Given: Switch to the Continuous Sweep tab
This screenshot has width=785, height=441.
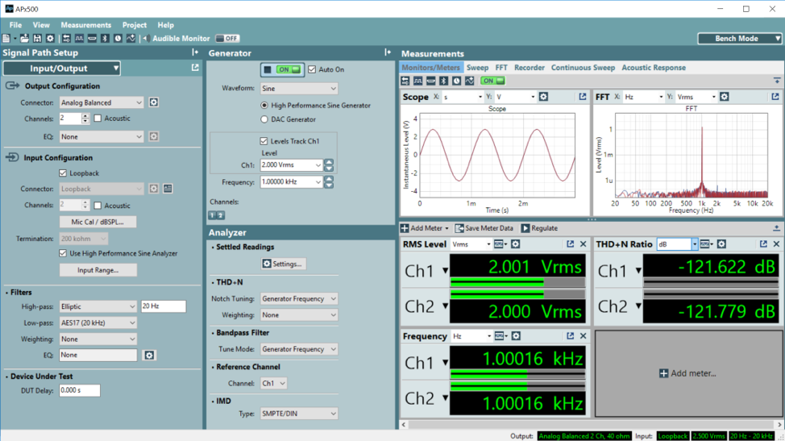Looking at the screenshot, I should [x=583, y=68].
